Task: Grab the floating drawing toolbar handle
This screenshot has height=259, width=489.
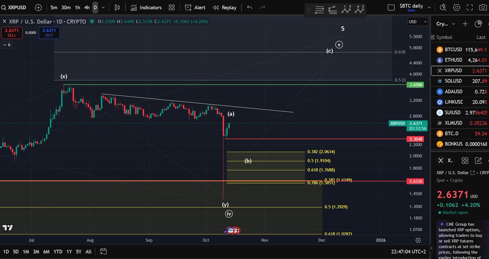Action: coord(309,10)
